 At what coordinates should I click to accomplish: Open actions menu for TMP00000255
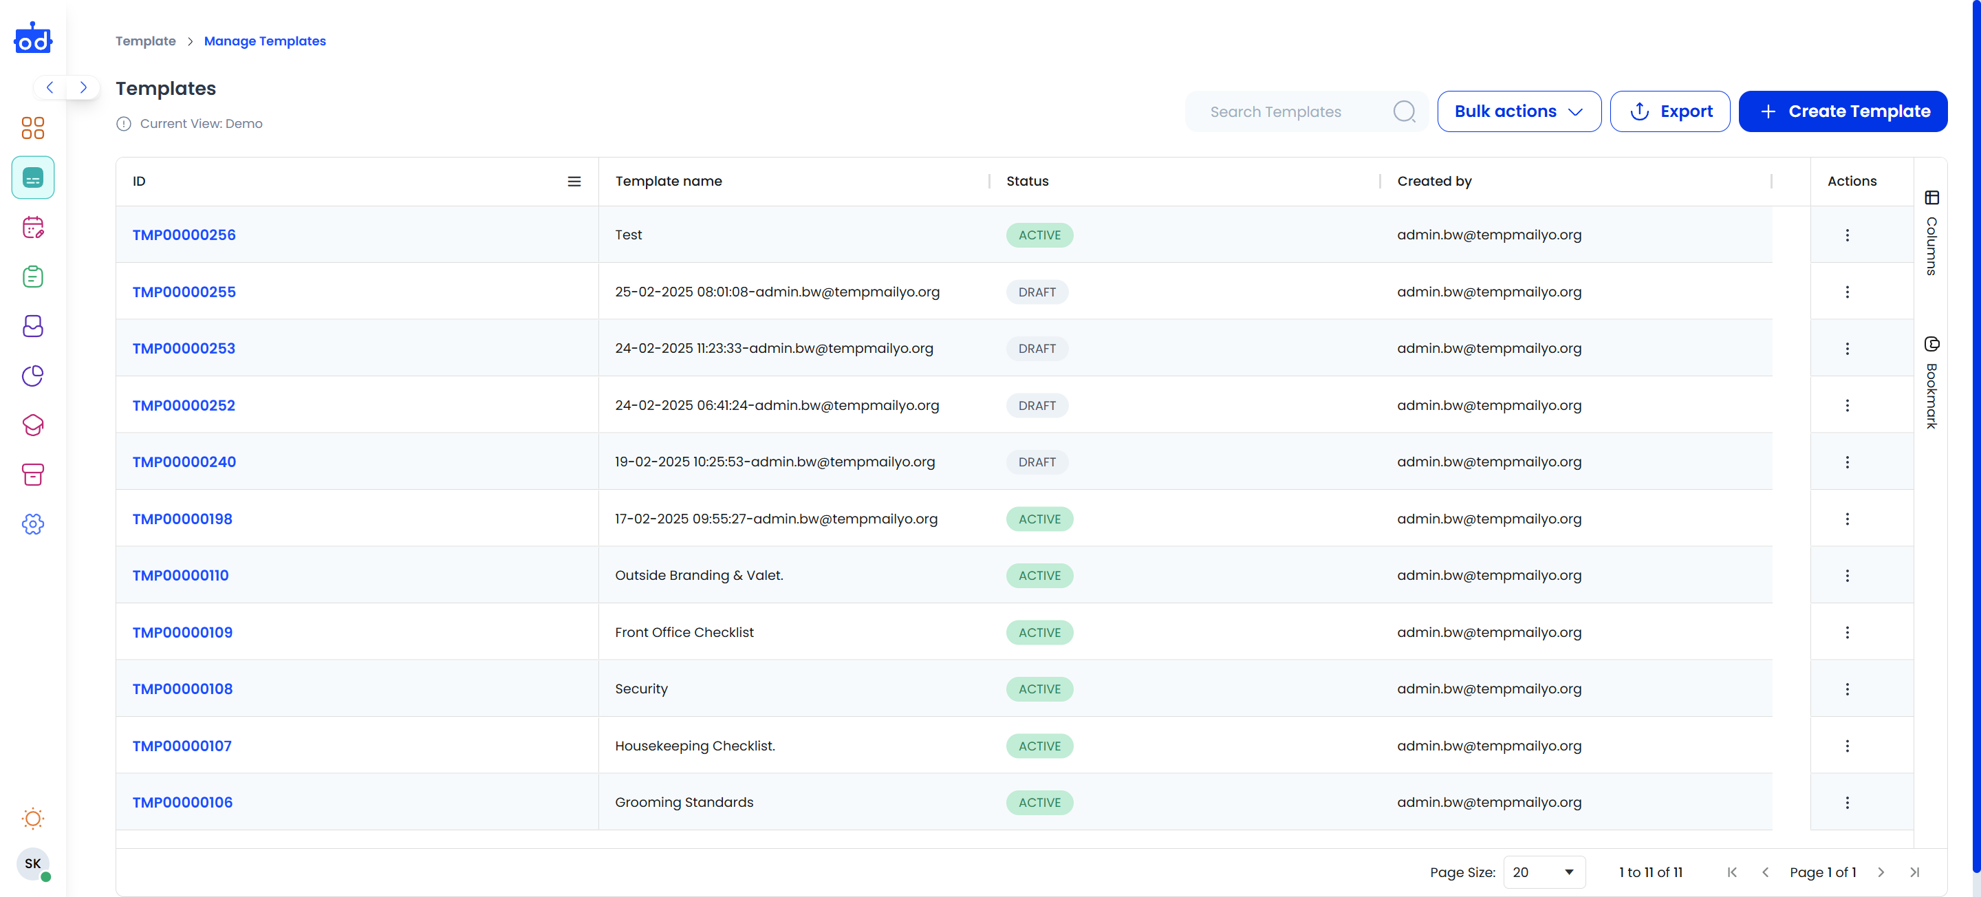click(1847, 292)
